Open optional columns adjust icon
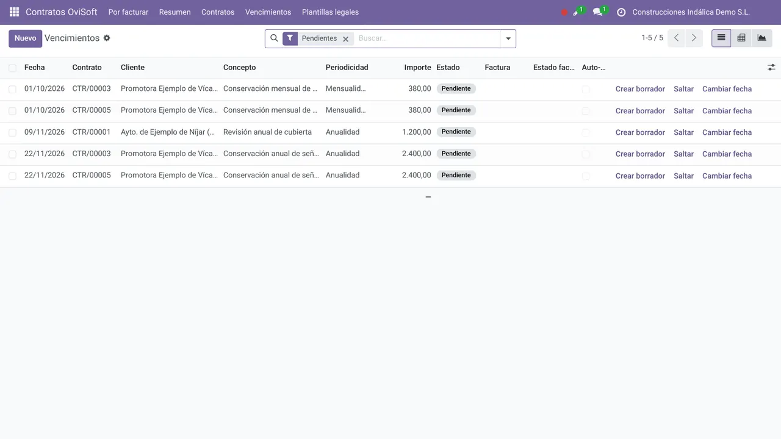The image size is (781, 439). 771,68
